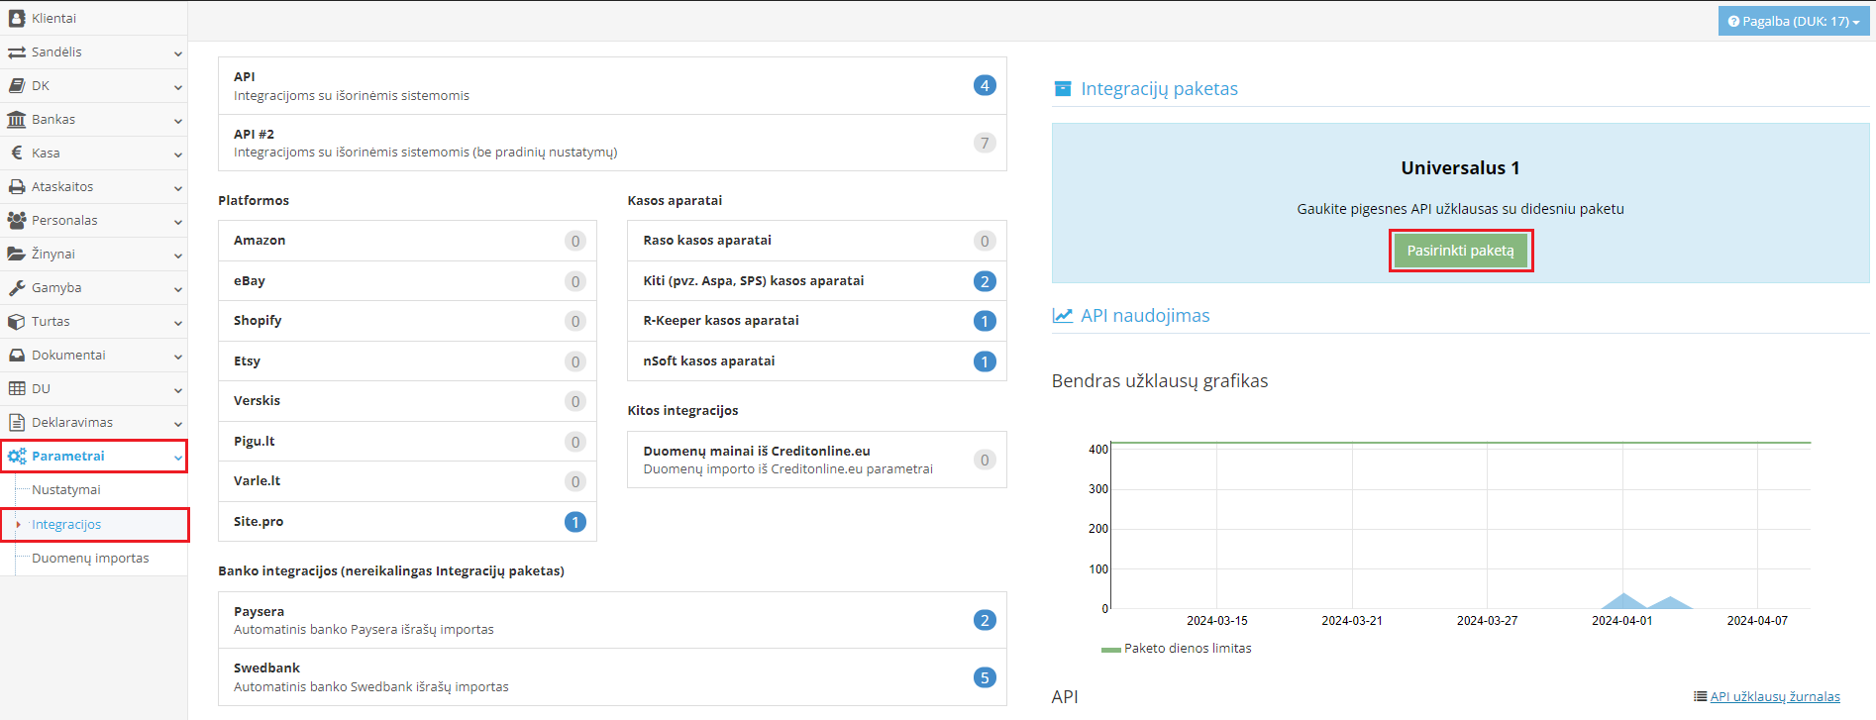Click the Kasa euro sign icon
Image resolution: width=1876 pixels, height=720 pixels.
pyautogui.click(x=17, y=154)
